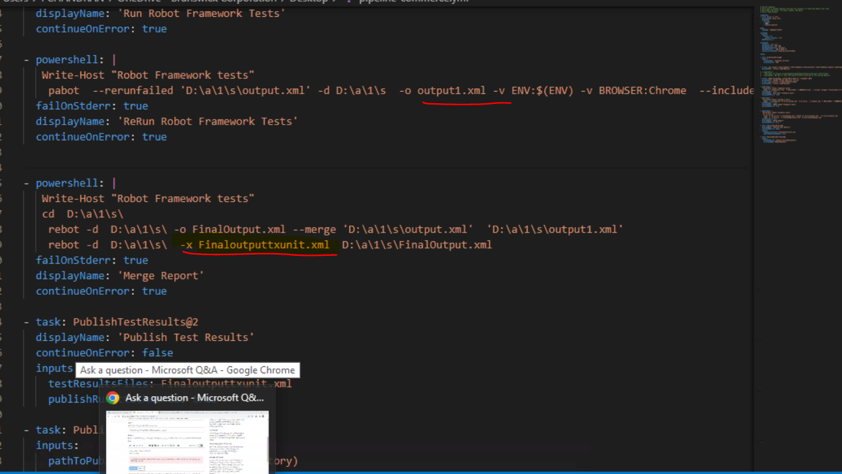Image resolution: width=842 pixels, height=474 pixels.
Task: Click Write-Host line above the pabot command
Action: (x=148, y=75)
